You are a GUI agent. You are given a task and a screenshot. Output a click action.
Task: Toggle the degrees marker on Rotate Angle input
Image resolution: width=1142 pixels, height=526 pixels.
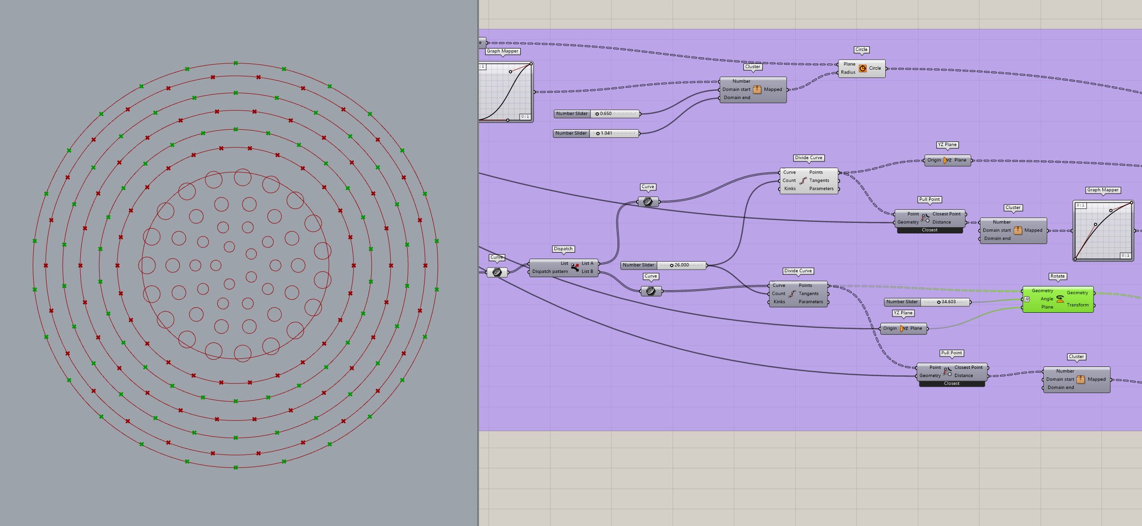(1027, 299)
